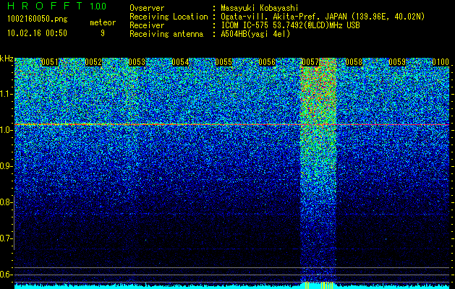Viewport: 455px width, 289px height.
Task: Click the file name 1002160050.png
Action: pos(38,20)
